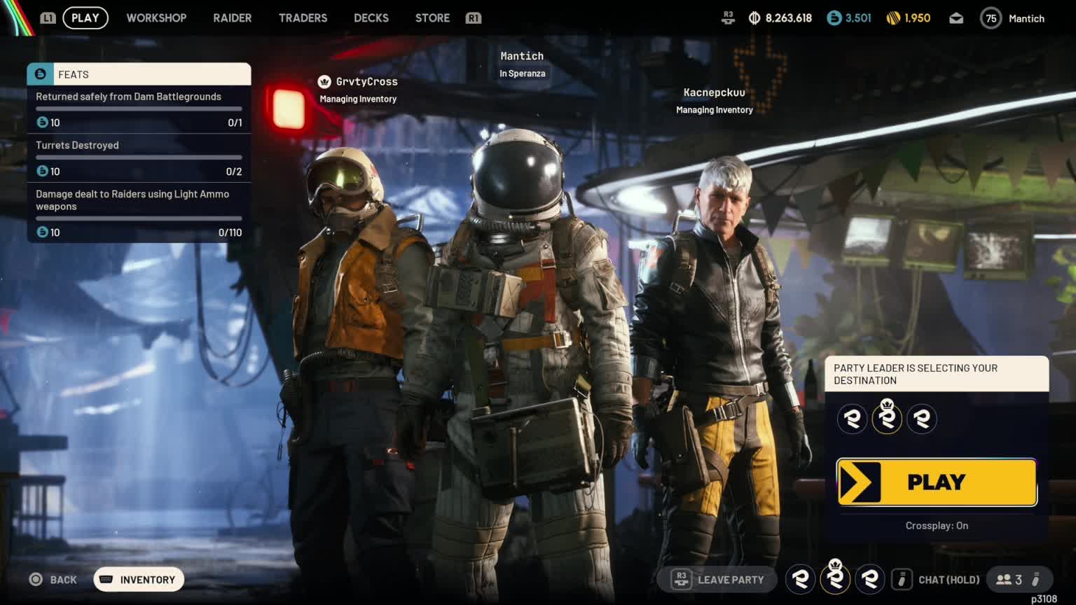This screenshot has width=1076, height=605.
Task: Click the third party member emblem in the destination panel
Action: [922, 419]
